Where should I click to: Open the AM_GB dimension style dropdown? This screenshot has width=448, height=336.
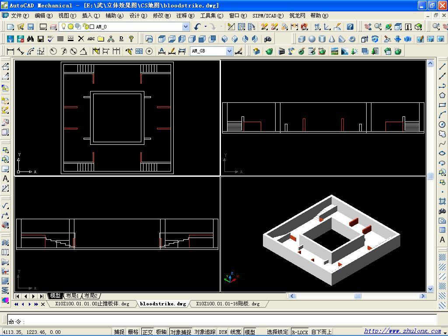coord(229,51)
